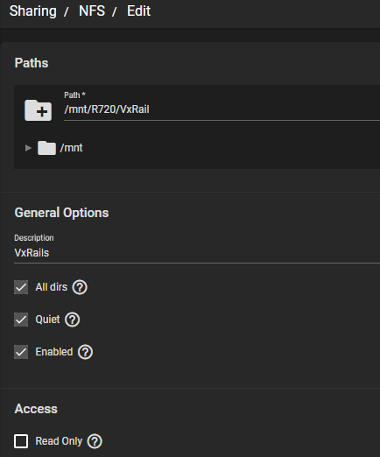Show help for the Enabled option

tap(85, 352)
